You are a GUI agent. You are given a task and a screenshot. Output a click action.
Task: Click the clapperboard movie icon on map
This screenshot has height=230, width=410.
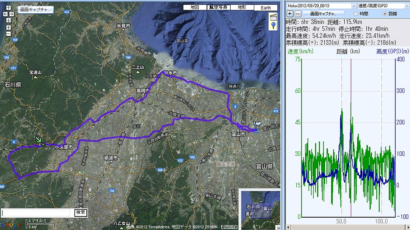pos(274,17)
